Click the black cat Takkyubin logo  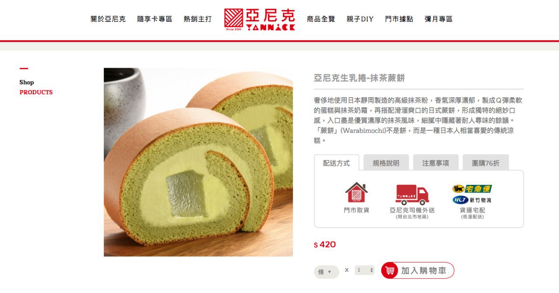point(472,189)
